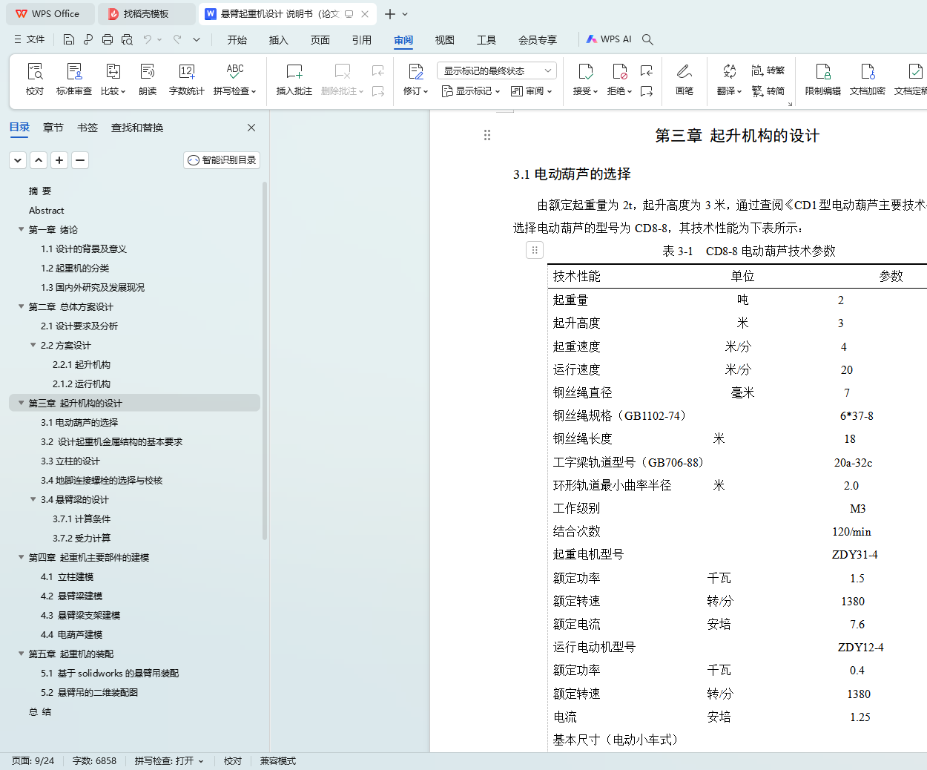Screen dimensions: 927x770
Task: Click the search magnifier icon beside WPS AI
Action: click(x=647, y=39)
